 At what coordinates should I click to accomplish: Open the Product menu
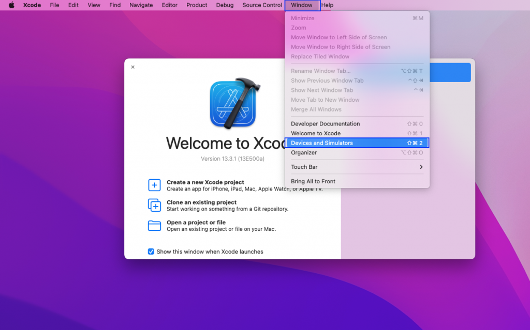click(197, 5)
